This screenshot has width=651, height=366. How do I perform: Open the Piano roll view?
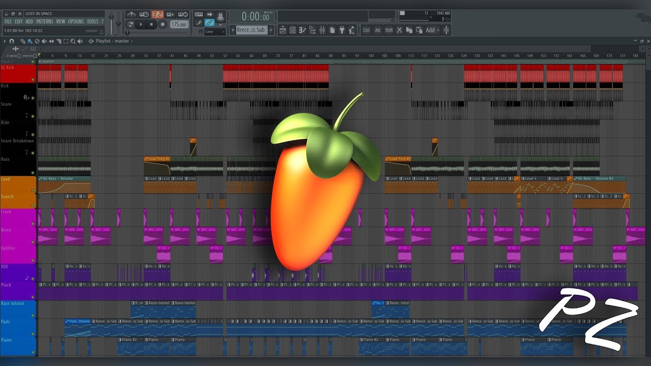(x=303, y=30)
